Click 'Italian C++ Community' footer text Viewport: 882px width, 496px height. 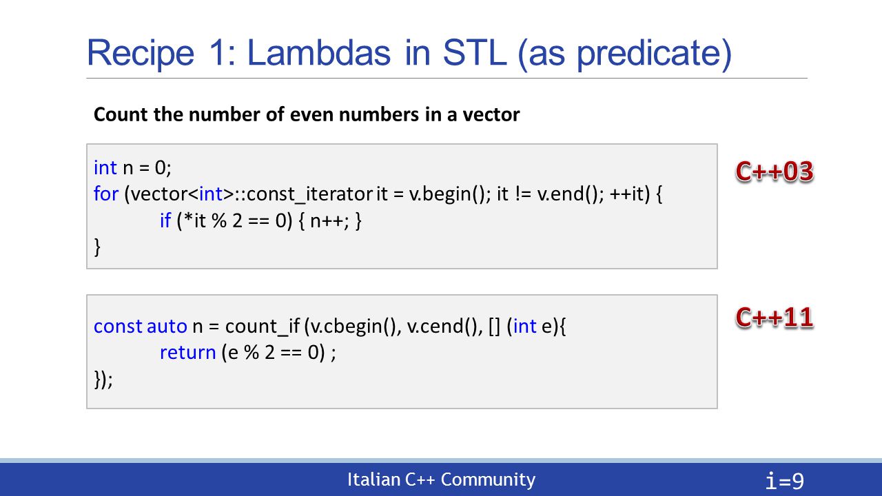click(x=441, y=479)
